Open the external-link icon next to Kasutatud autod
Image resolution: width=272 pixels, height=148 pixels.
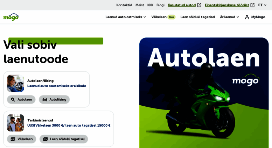pyautogui.click(x=199, y=5)
